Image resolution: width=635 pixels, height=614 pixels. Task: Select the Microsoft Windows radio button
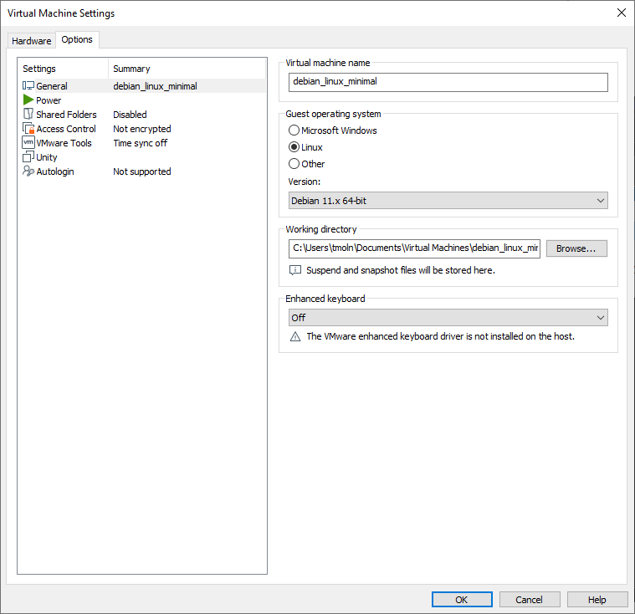294,130
